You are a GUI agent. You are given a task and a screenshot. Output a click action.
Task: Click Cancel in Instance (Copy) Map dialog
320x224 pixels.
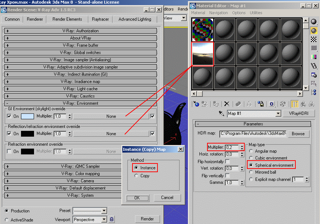pos(167,198)
